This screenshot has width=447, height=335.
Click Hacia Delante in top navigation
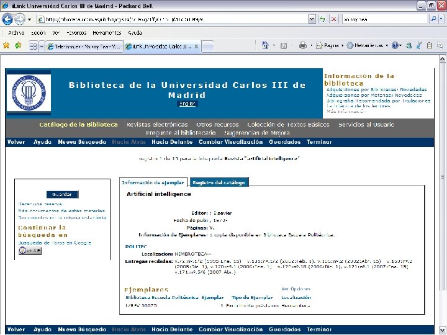pos(172,142)
